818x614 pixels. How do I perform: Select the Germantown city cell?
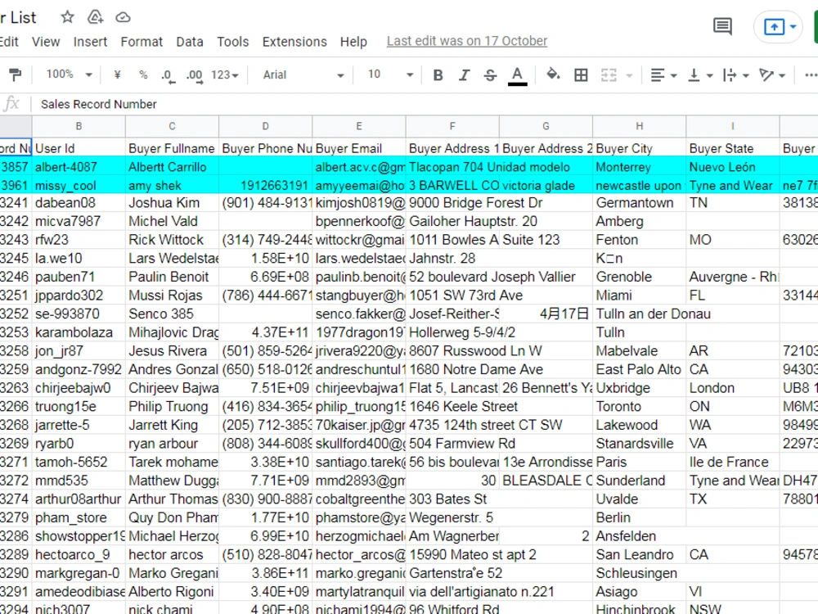pos(640,202)
